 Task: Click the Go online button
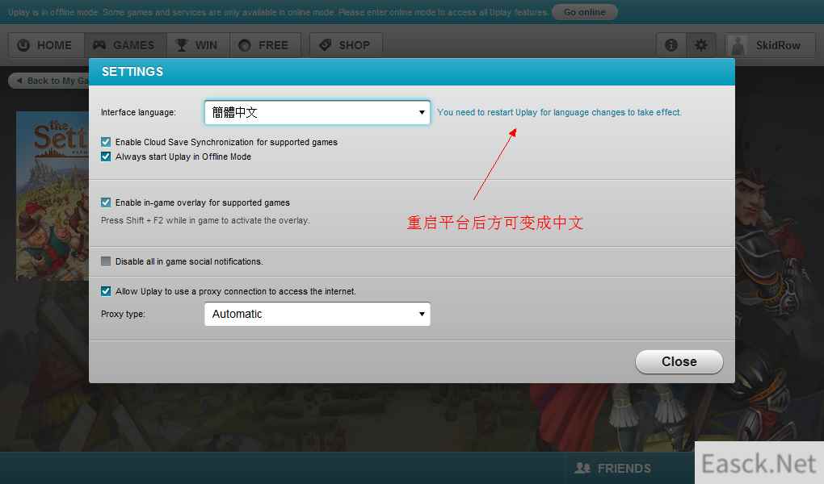(584, 11)
